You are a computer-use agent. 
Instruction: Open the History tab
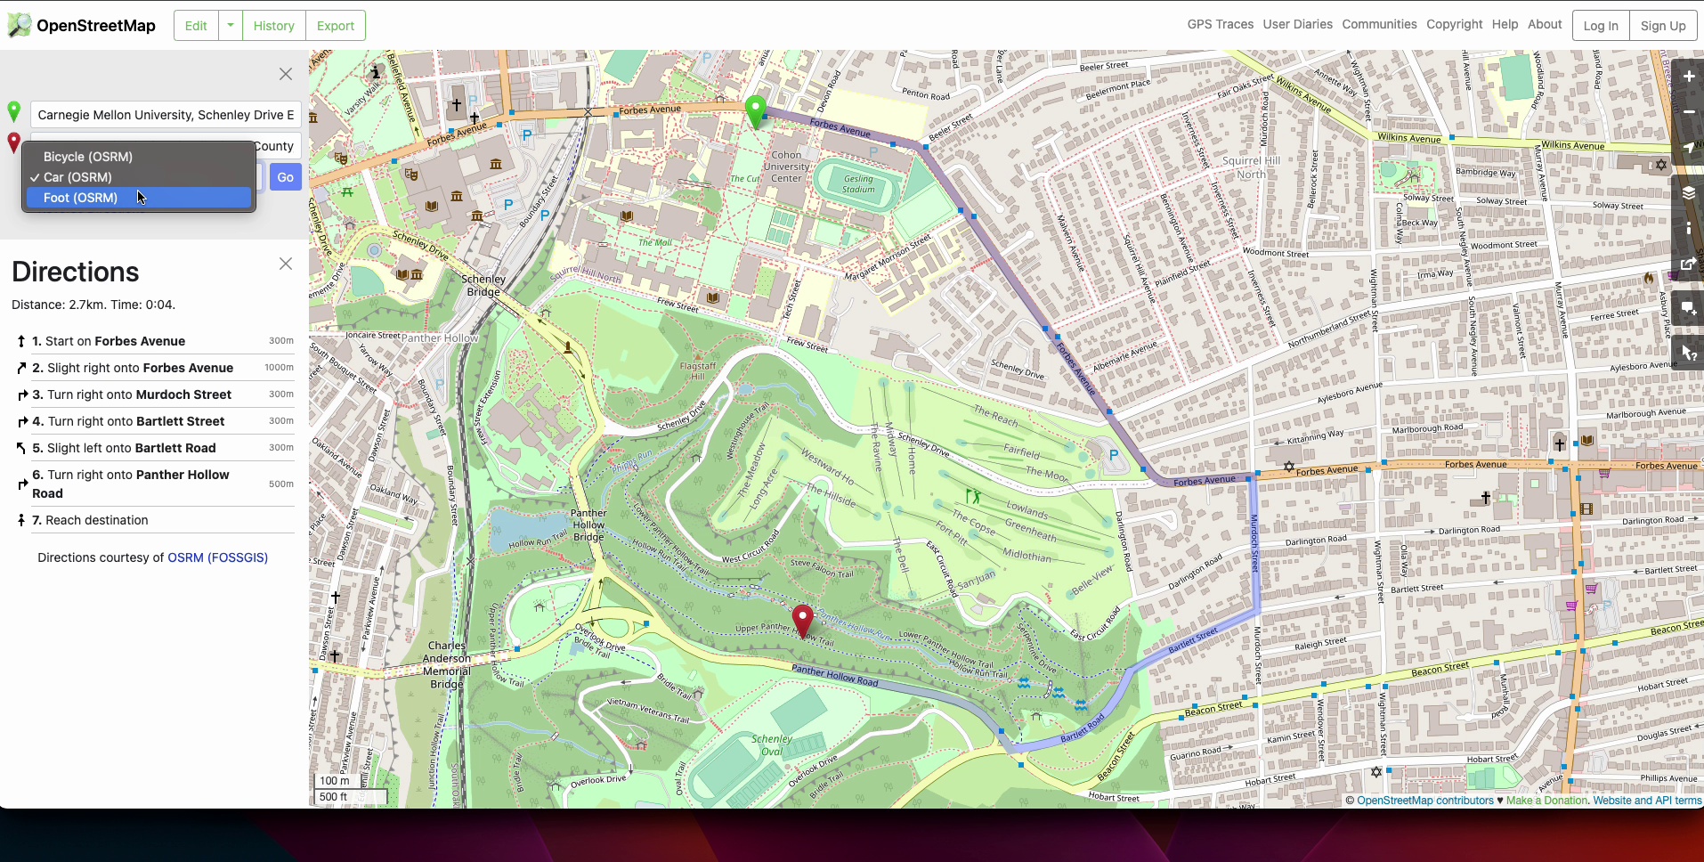point(273,26)
